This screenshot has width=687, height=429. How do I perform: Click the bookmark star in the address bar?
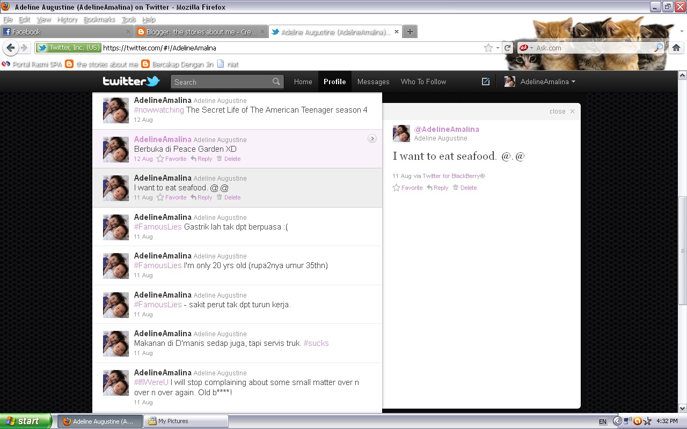488,48
